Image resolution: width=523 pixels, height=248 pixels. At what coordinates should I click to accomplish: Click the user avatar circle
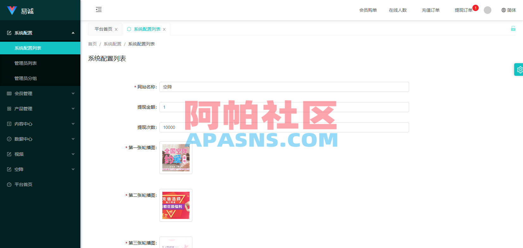488,10
